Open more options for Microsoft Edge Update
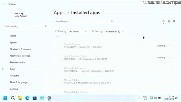This screenshot has height=102, width=181. [x=171, y=93]
